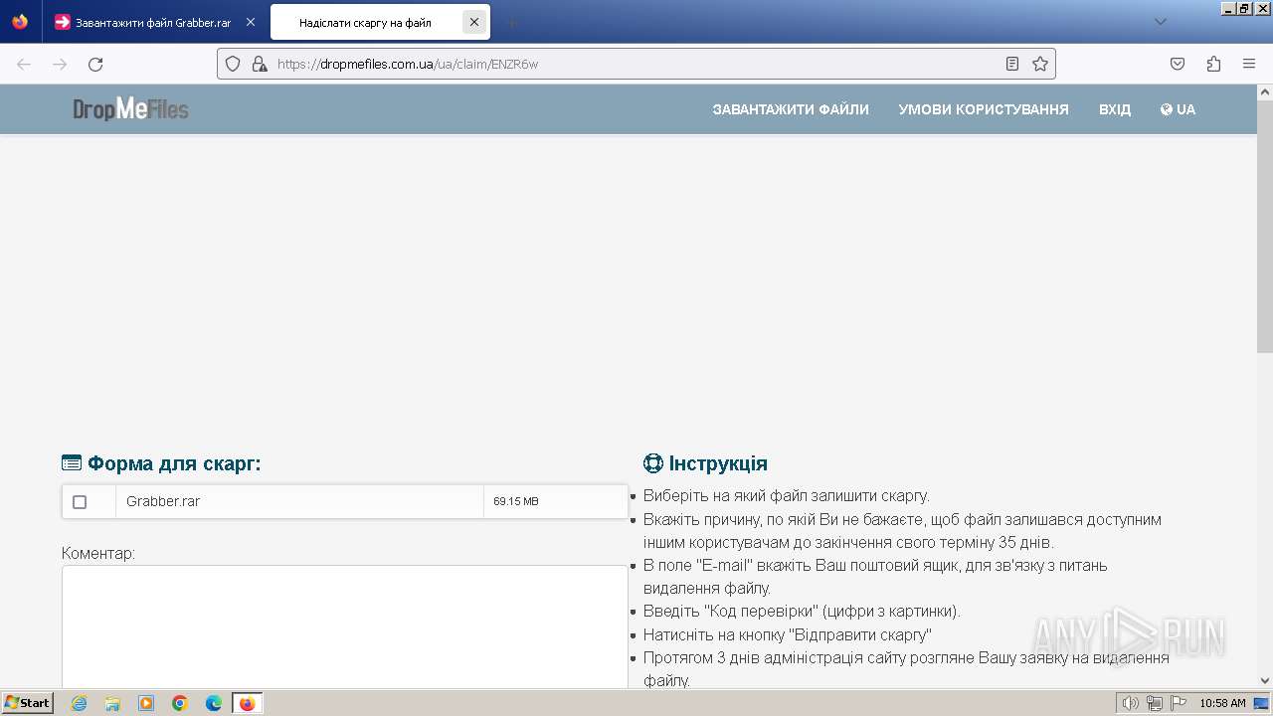Open 'ЗАВАНТАЖИТИ ФАЙЛИ' menu link

791,109
